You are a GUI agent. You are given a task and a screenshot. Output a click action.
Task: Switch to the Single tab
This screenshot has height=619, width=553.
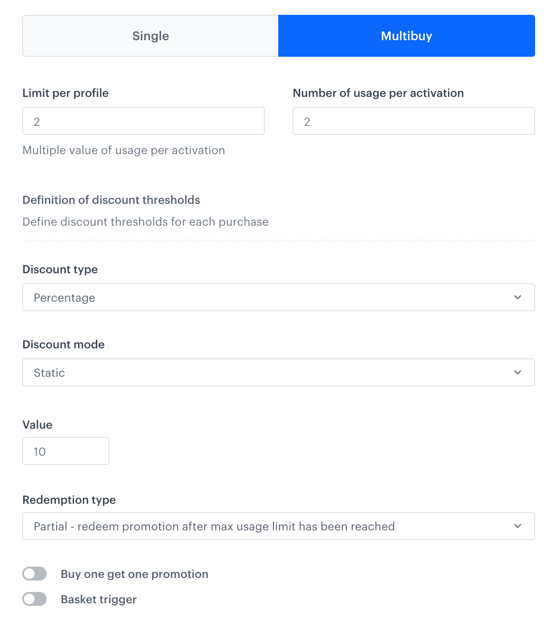click(x=150, y=35)
